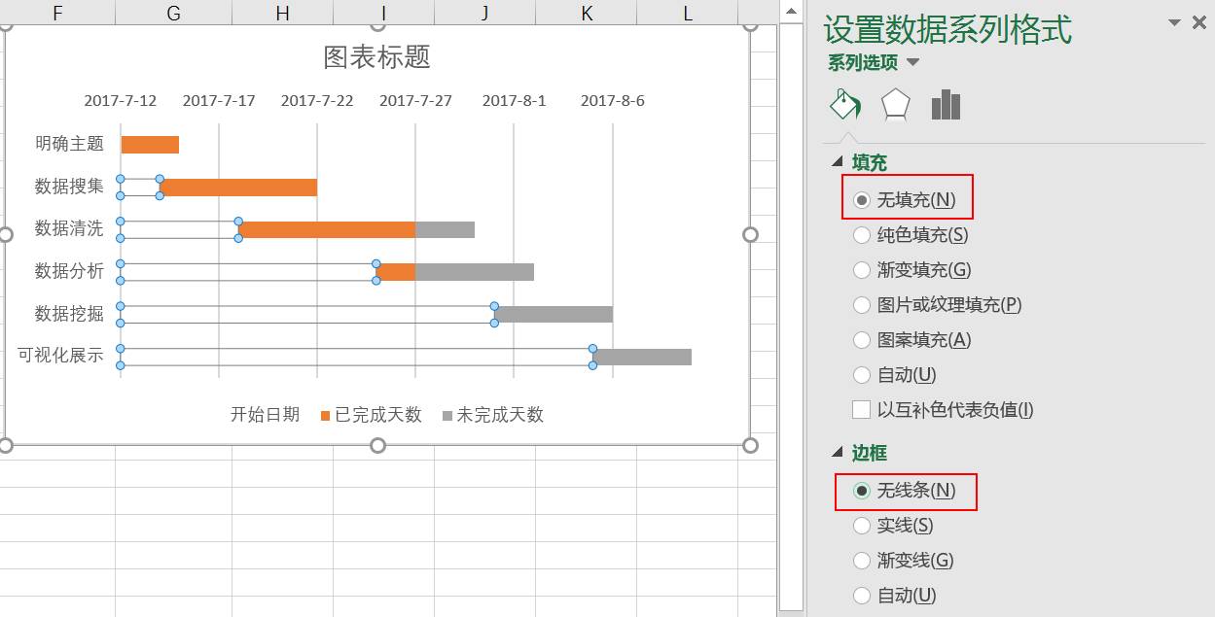The image size is (1215, 617).
Task: Enable 以互补色代表负值(I) checkbox
Action: 861,410
